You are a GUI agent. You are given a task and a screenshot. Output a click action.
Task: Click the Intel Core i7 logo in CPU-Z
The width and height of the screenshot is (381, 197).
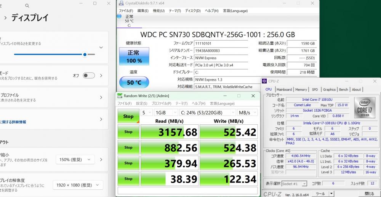click(x=365, y=107)
